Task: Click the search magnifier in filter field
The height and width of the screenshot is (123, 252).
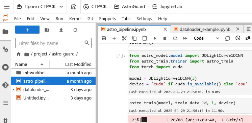Action: [x=87, y=43]
